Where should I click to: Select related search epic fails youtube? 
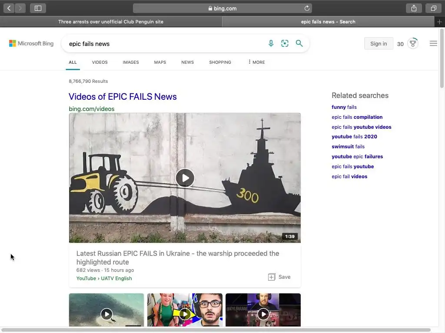(352, 166)
